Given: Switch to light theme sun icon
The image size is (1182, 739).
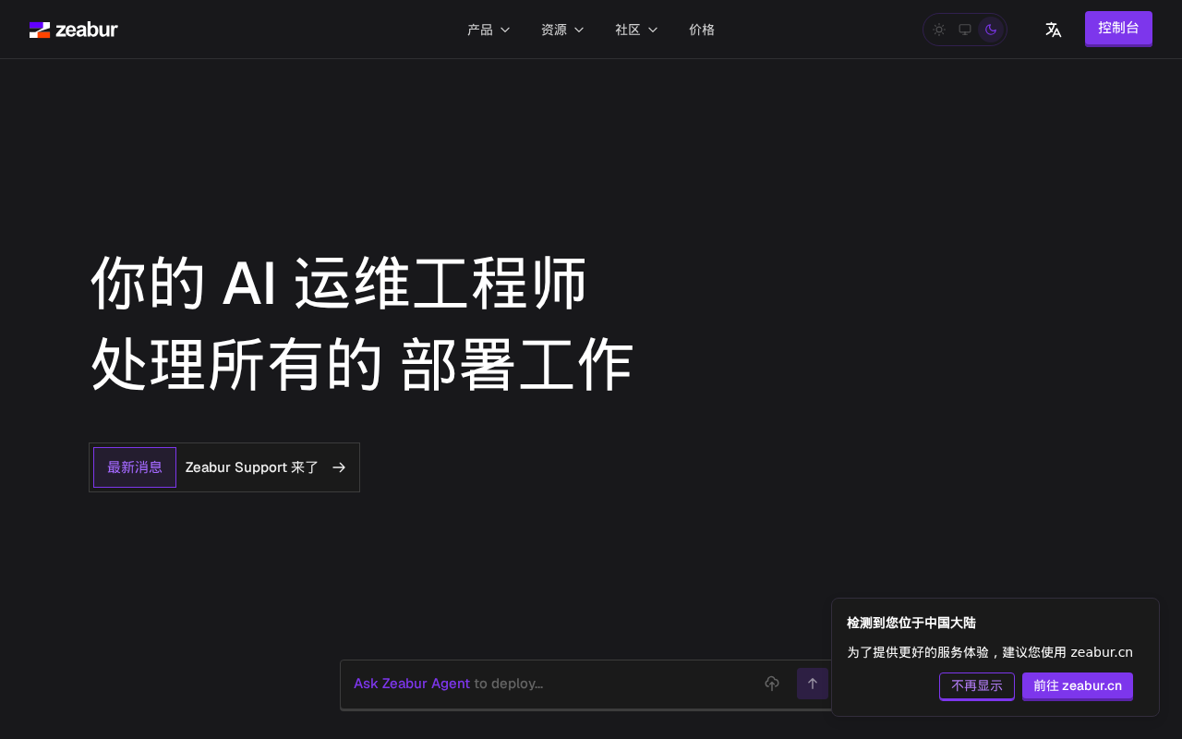Looking at the screenshot, I should click(939, 30).
